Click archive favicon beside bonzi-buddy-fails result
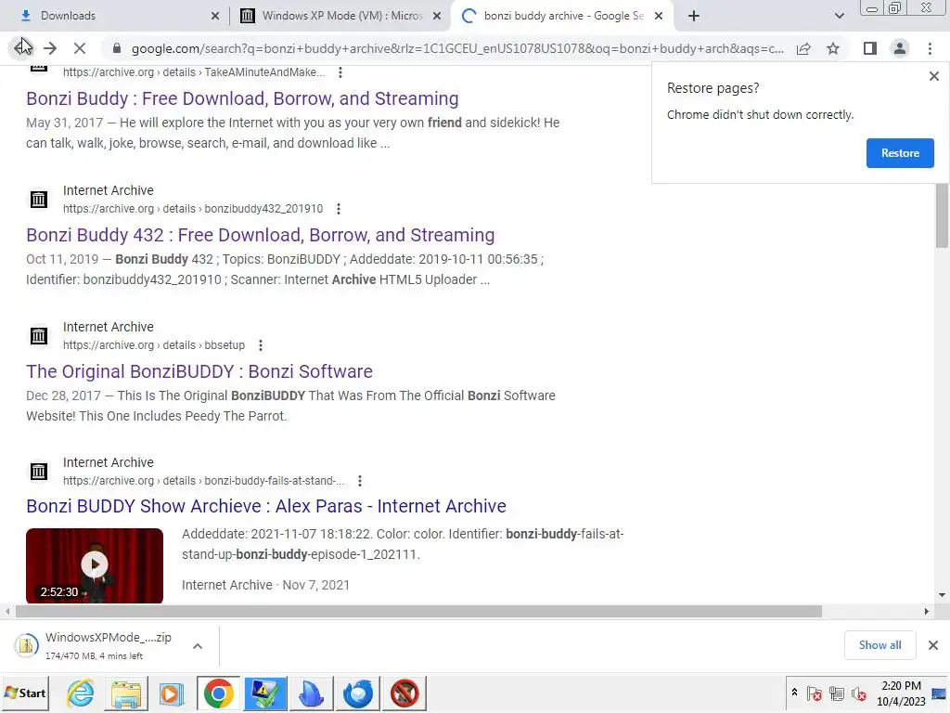 (39, 471)
